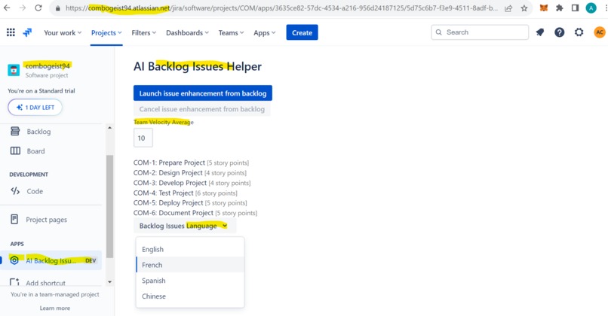Open the Teams dropdown
Screen dimensions: 608x316
(231, 33)
